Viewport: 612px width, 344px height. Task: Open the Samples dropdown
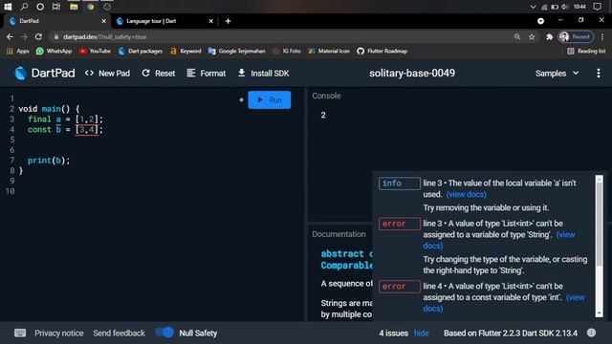click(557, 74)
